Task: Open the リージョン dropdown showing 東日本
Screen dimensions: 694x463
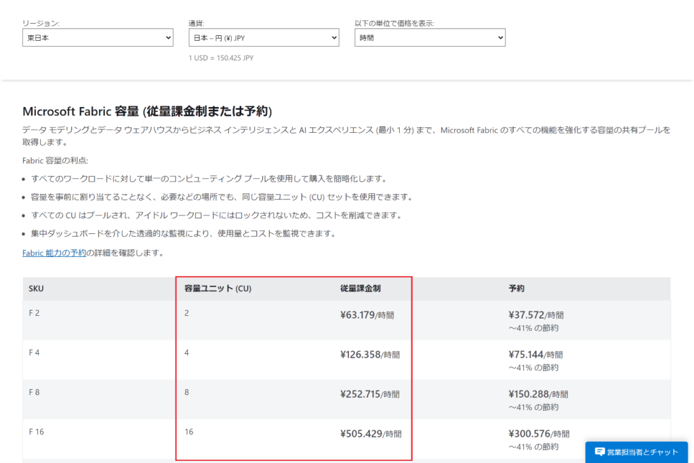Action: click(x=98, y=38)
